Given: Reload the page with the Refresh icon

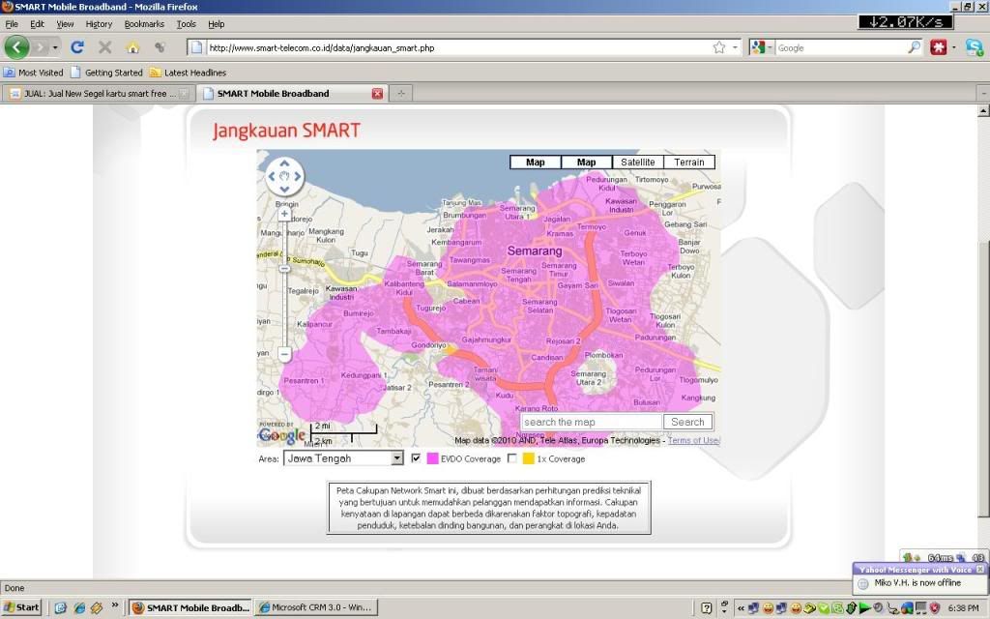Looking at the screenshot, I should click(77, 47).
